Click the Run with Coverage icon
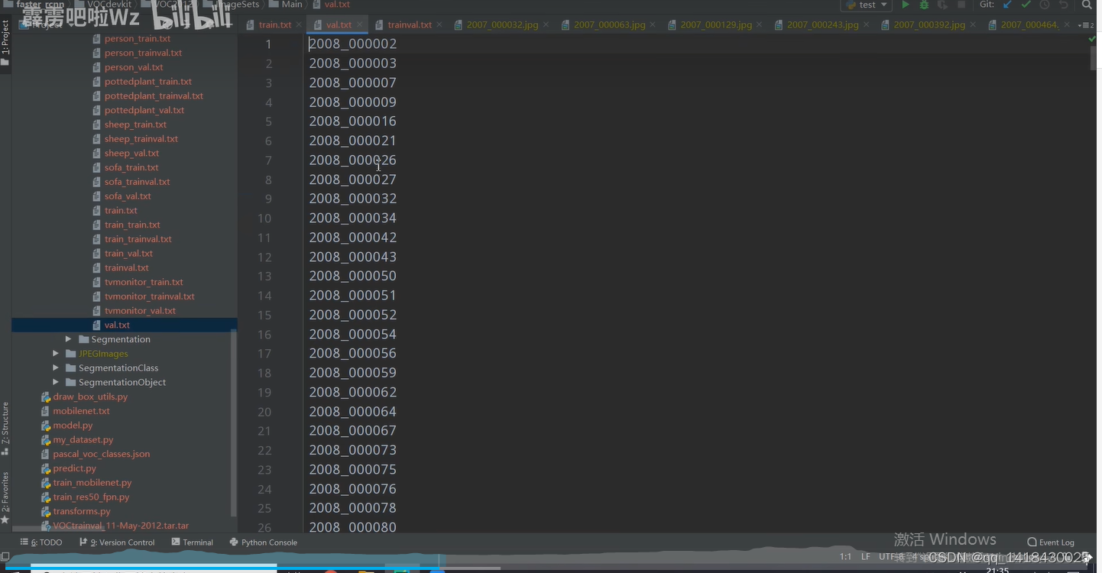This screenshot has width=1102, height=573. [942, 5]
